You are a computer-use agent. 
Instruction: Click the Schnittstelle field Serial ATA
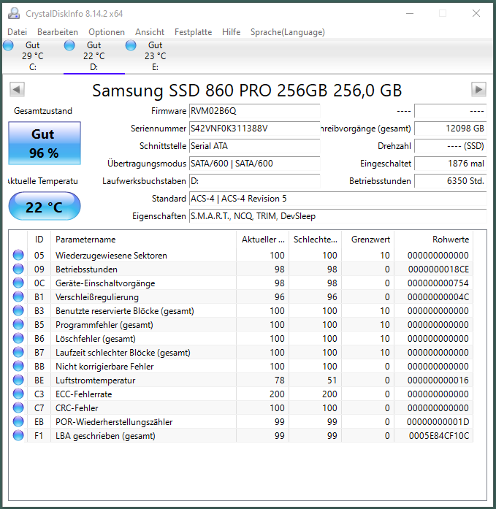254,146
